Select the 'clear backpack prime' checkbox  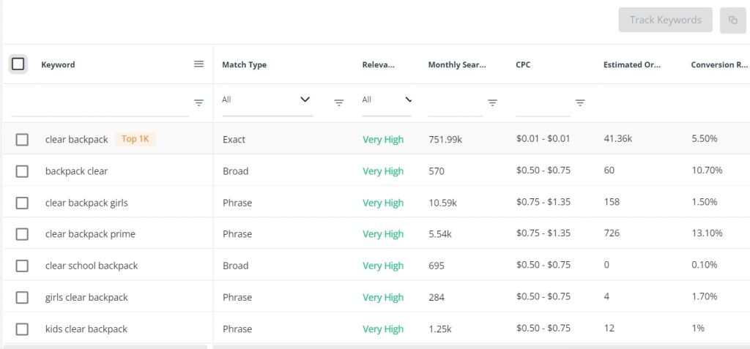point(22,234)
